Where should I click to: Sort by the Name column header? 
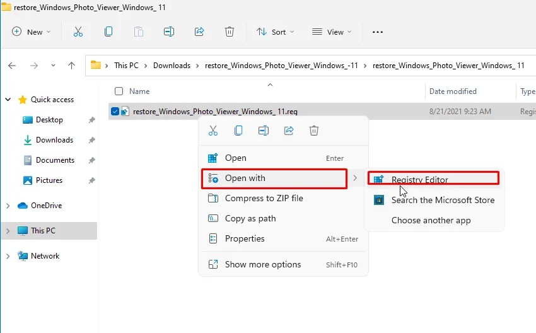(x=139, y=91)
